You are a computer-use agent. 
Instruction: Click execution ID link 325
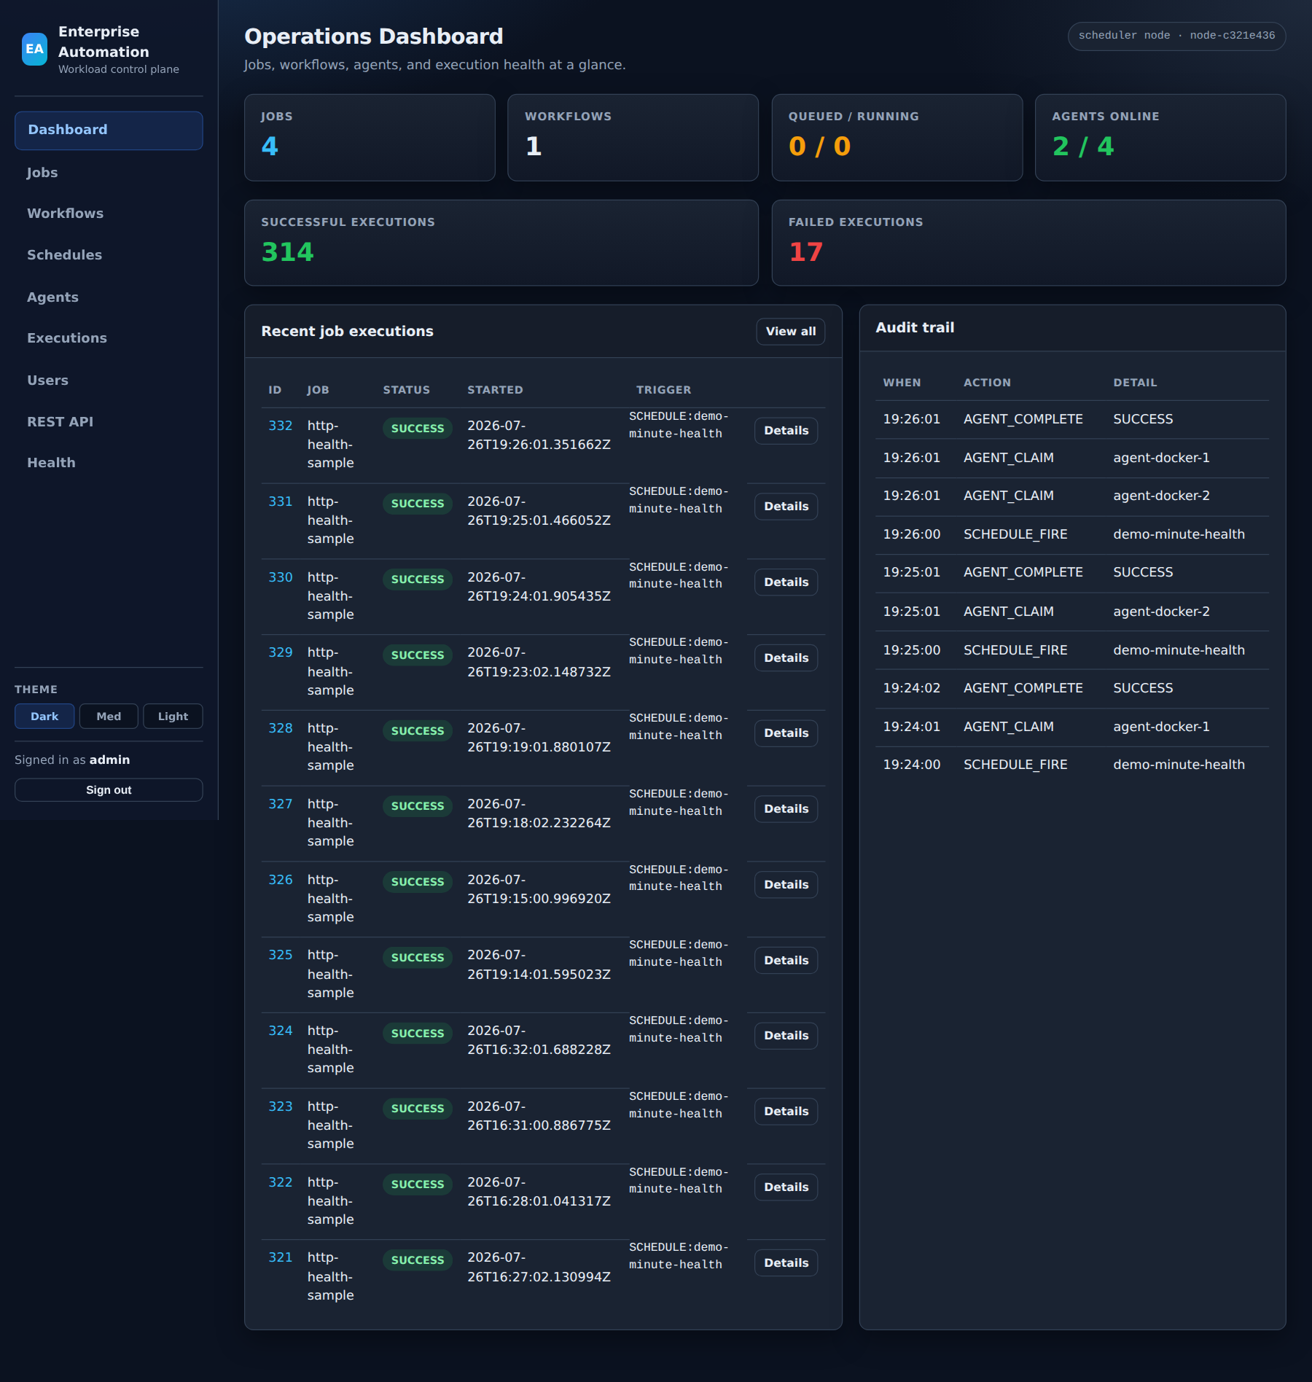280,955
